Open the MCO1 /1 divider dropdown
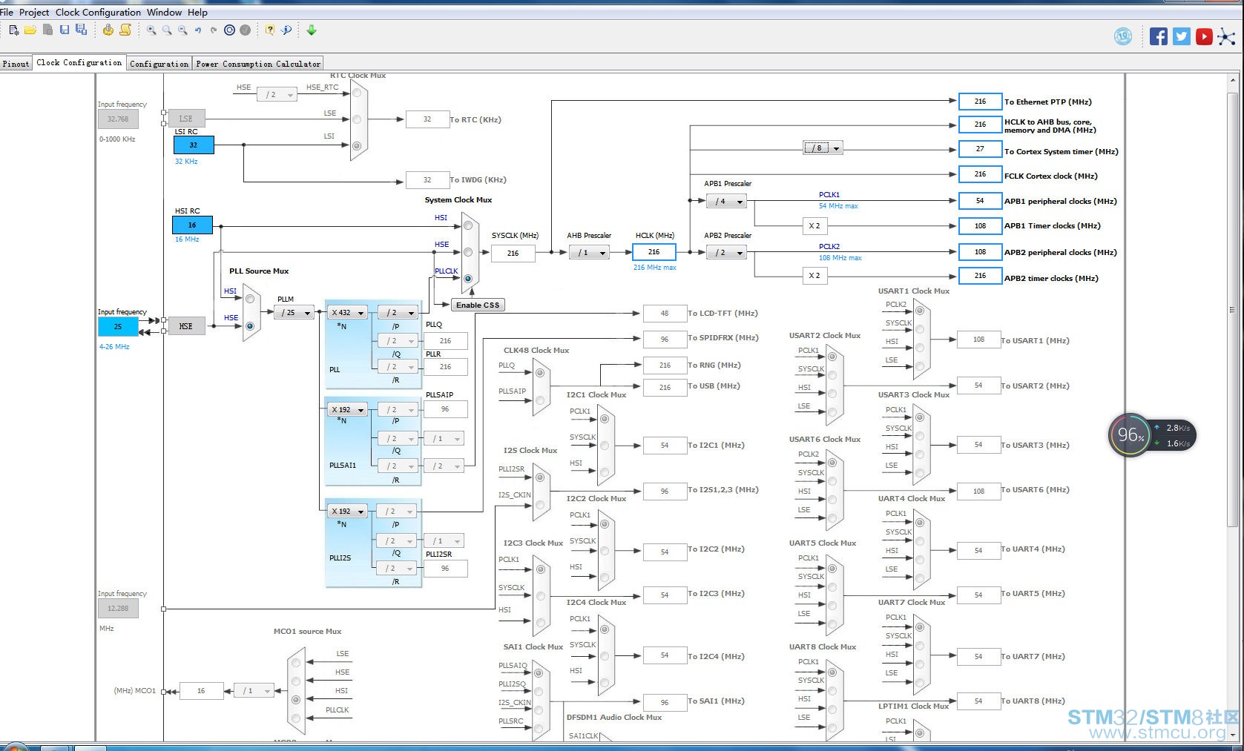 254,691
